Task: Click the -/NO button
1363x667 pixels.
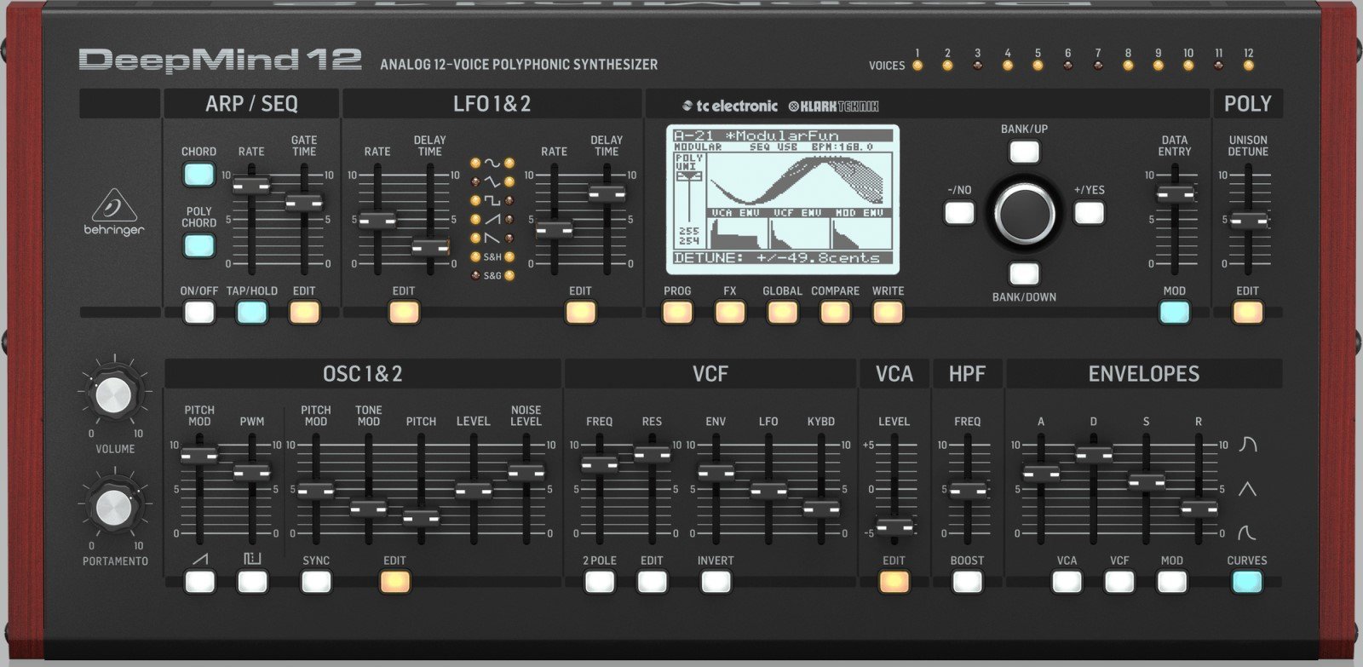Action: point(959,213)
